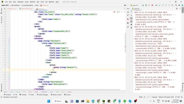
Task: Toggle the Bookmarks tool window
Action: (1, 87)
